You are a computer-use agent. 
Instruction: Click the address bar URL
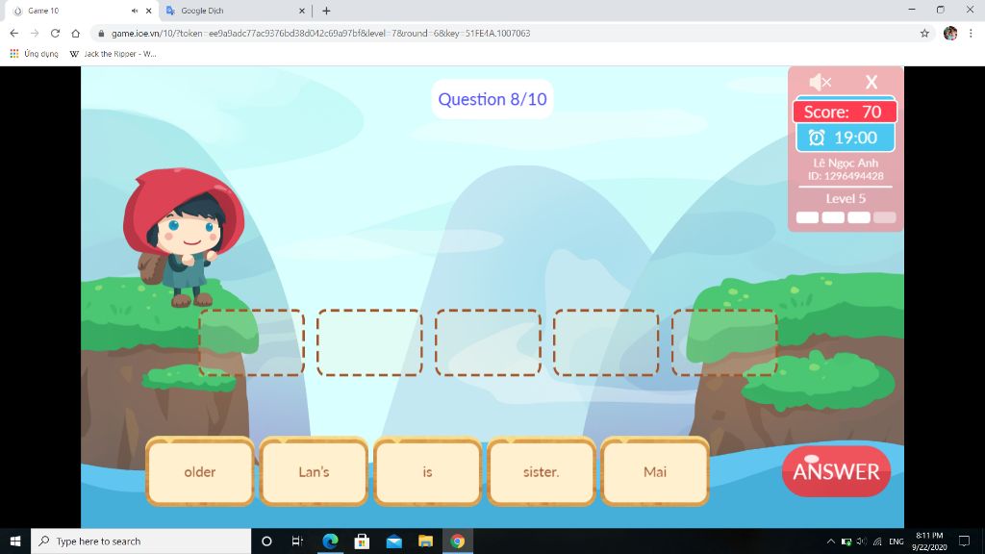coord(320,34)
